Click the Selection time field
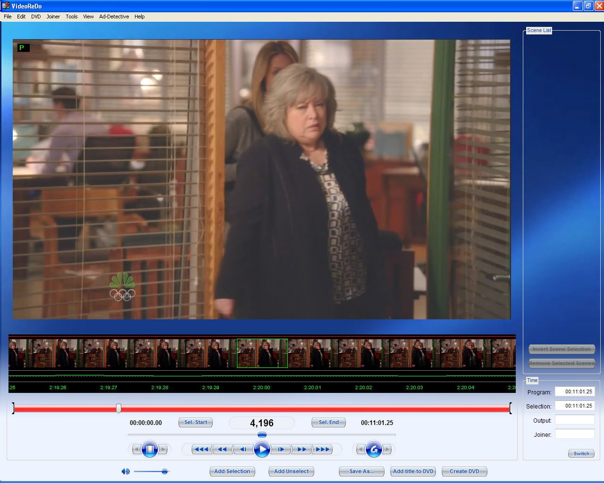The width and height of the screenshot is (604, 483). click(575, 406)
